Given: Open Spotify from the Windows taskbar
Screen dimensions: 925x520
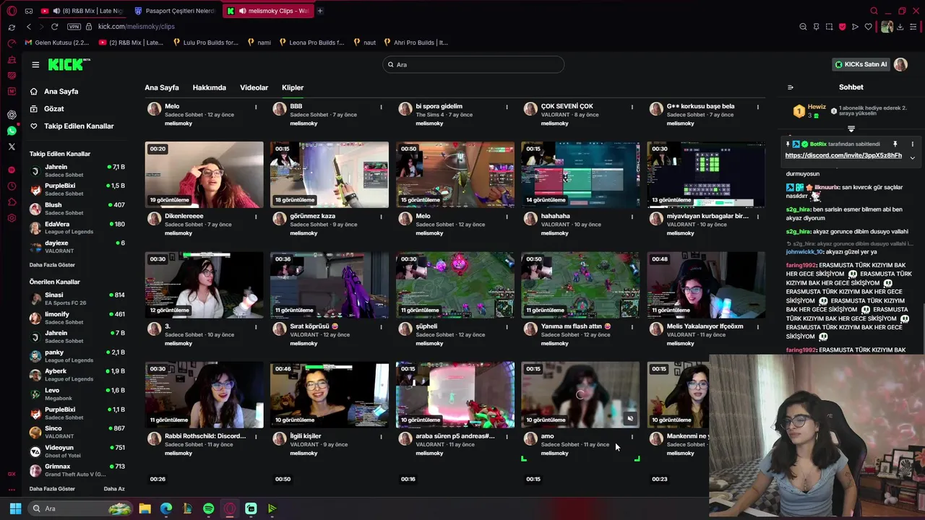Looking at the screenshot, I should [x=209, y=509].
